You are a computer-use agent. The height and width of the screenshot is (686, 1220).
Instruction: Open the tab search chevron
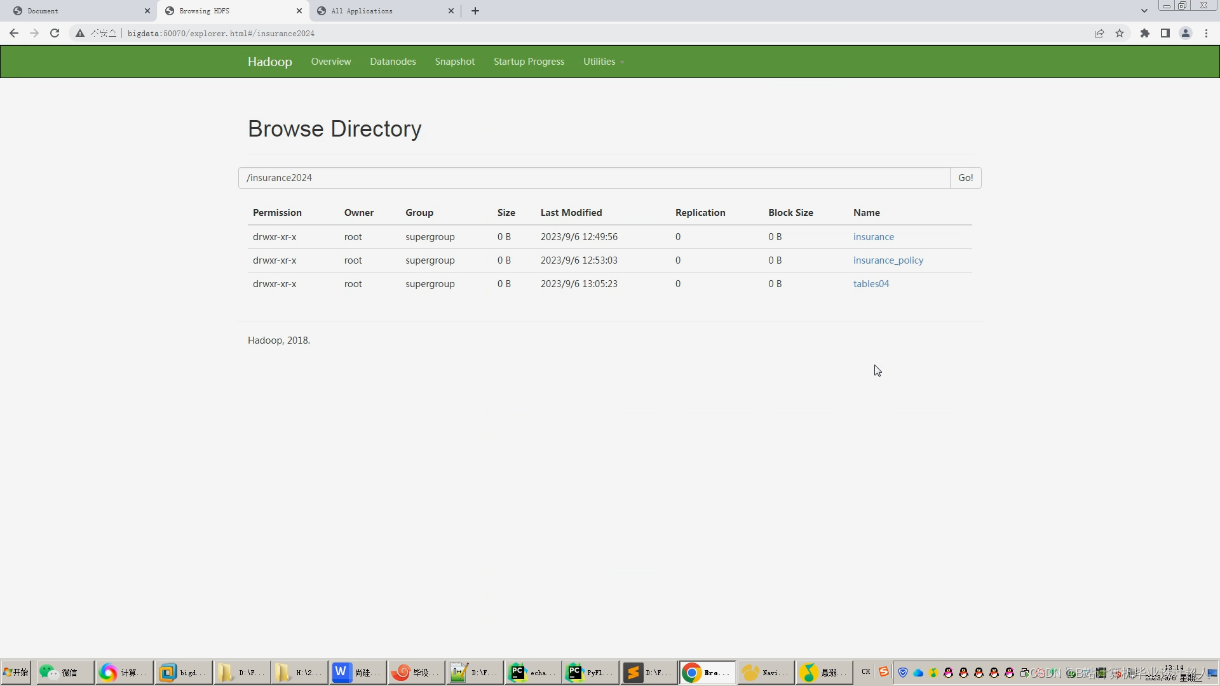point(1144,11)
